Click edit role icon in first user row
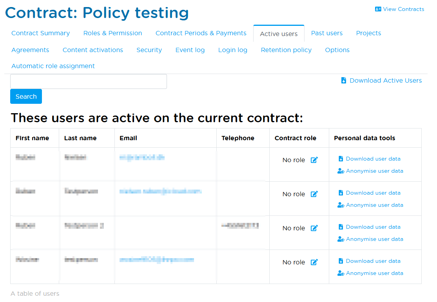The image size is (437, 302). click(x=314, y=160)
